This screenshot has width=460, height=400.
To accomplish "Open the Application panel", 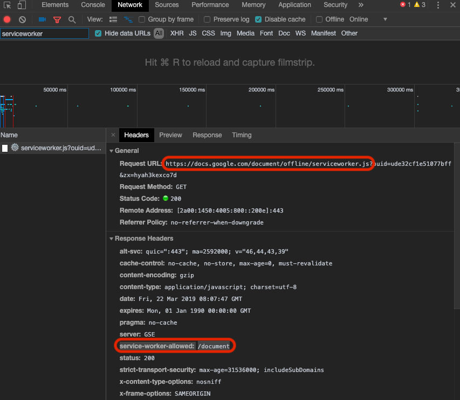I will pyautogui.click(x=294, y=5).
